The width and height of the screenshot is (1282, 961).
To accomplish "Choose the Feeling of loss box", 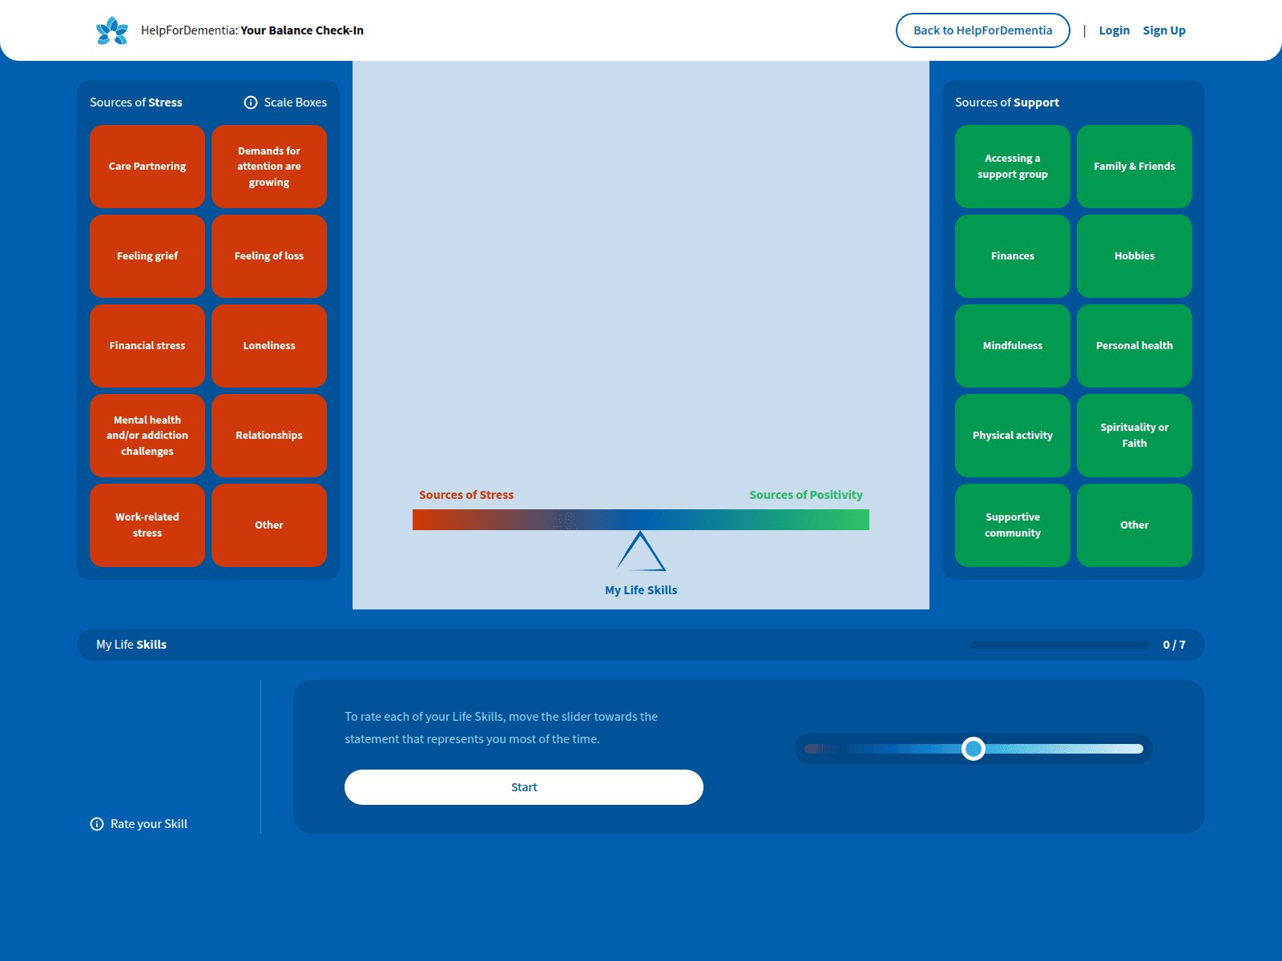I will [269, 256].
